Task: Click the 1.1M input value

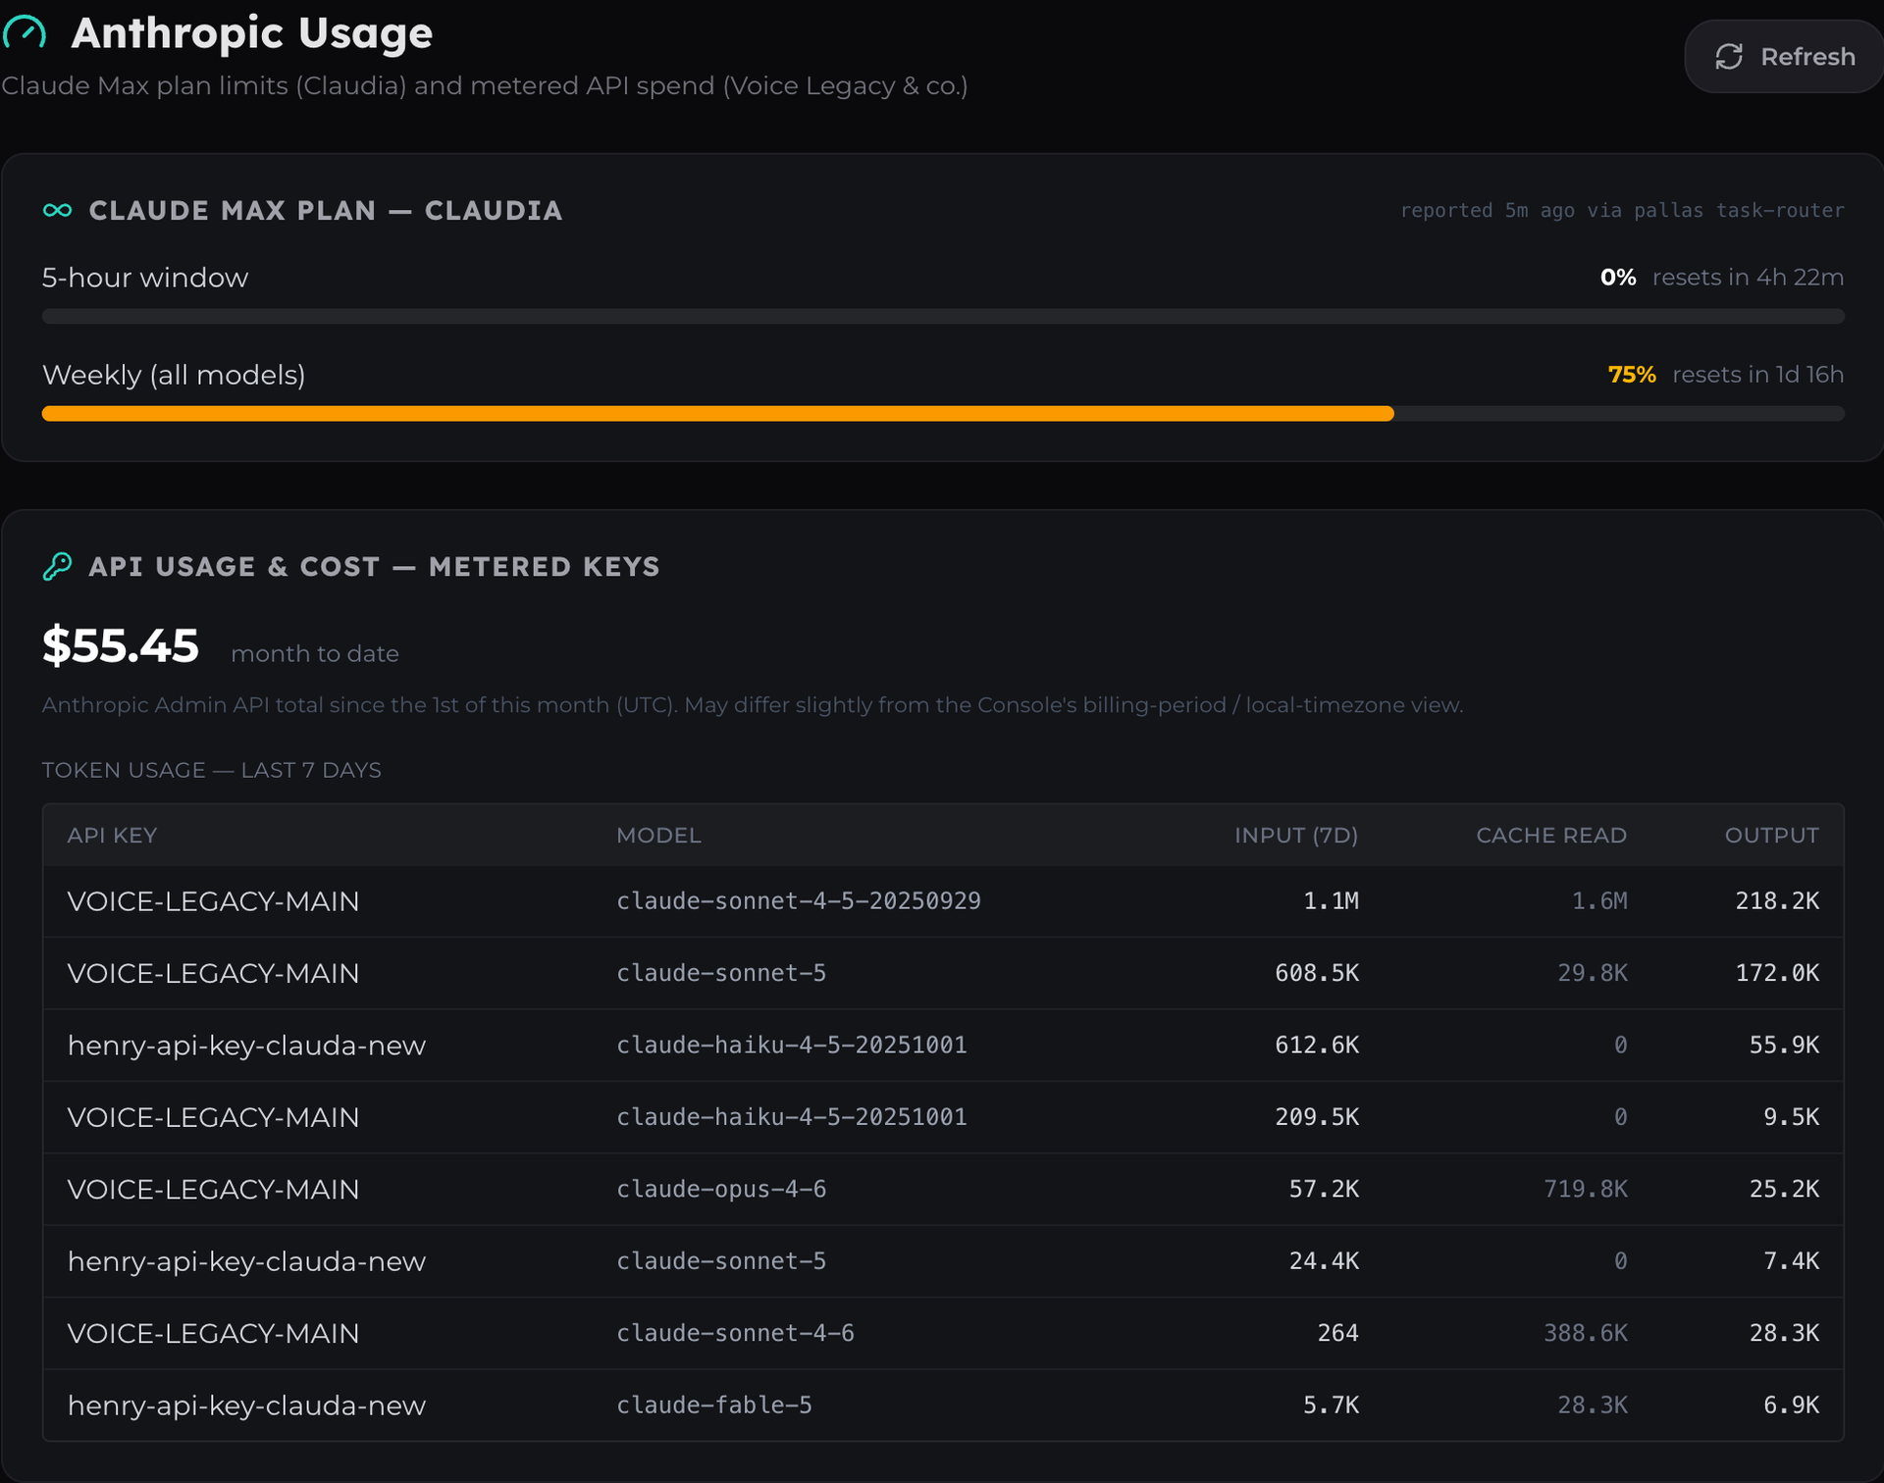Action: coord(1331,901)
